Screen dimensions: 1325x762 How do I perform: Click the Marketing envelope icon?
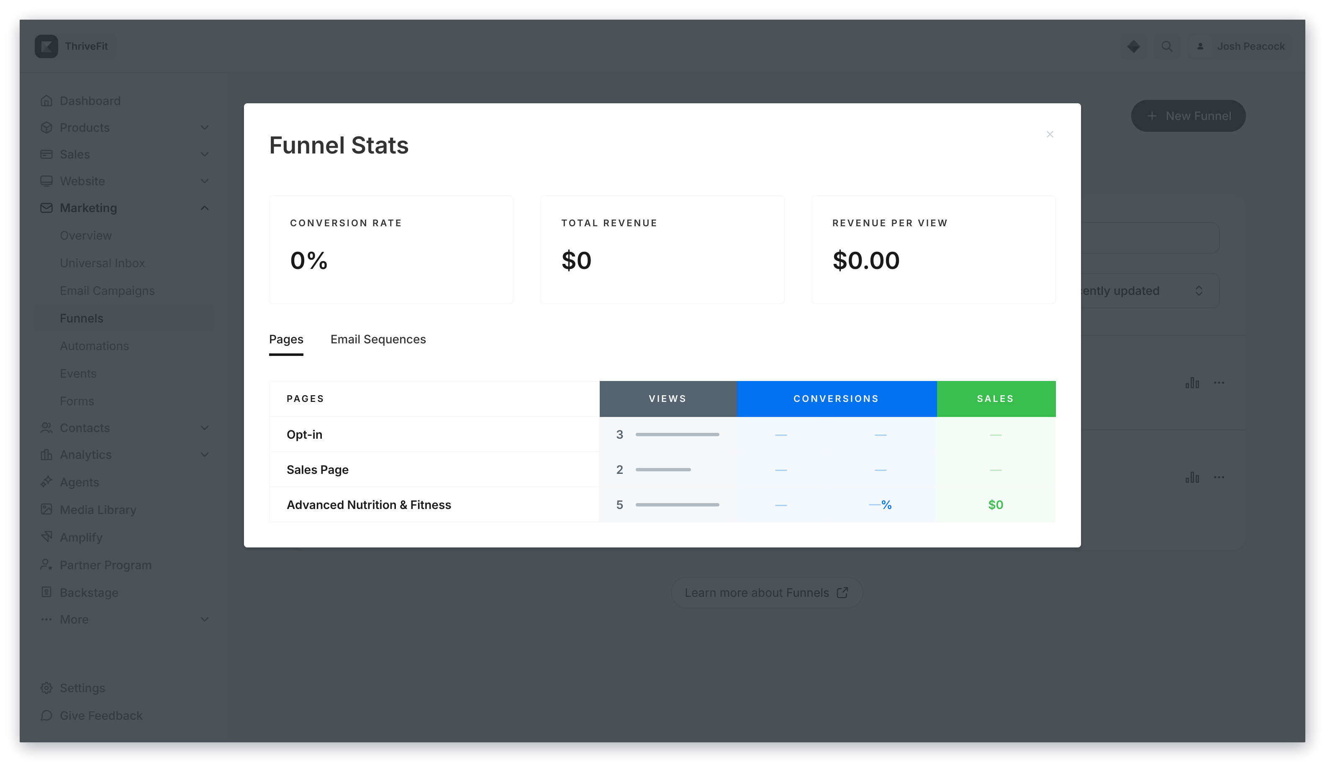pyautogui.click(x=46, y=208)
